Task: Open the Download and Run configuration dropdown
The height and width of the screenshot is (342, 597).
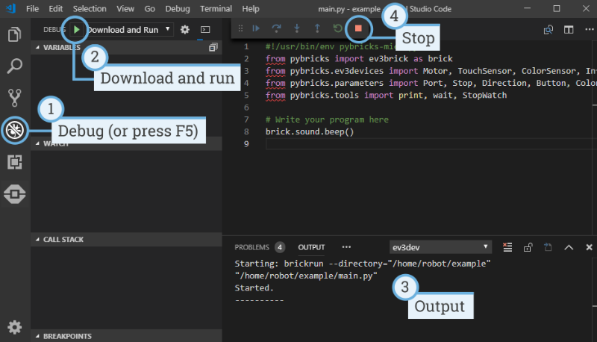Action: pos(129,30)
